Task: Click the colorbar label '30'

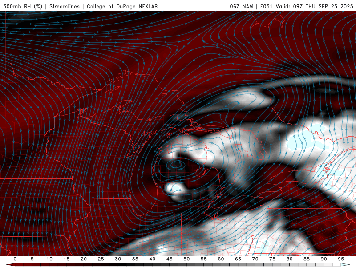Action: [118, 259]
